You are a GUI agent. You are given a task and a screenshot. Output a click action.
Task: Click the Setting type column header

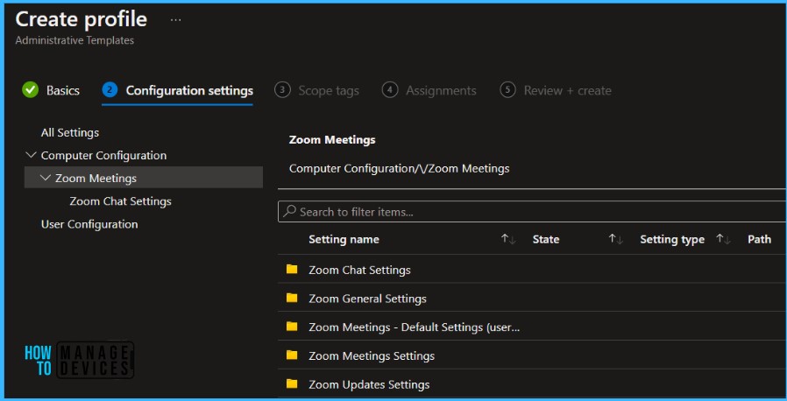pos(672,240)
